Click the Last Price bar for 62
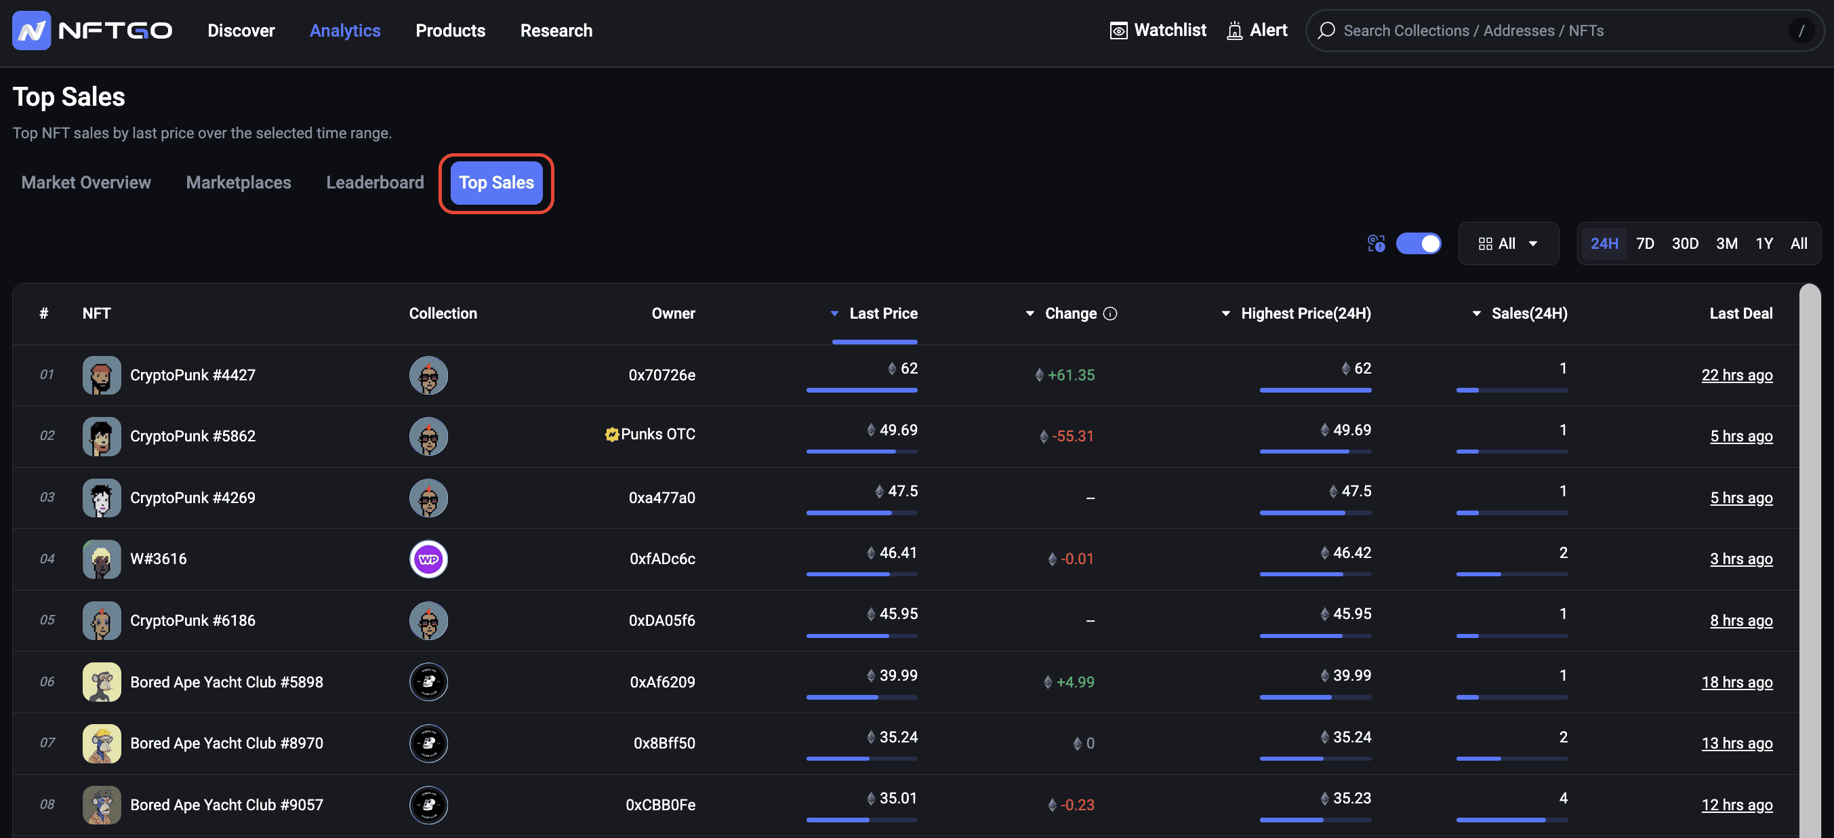Image resolution: width=1834 pixels, height=838 pixels. pyautogui.click(x=861, y=390)
